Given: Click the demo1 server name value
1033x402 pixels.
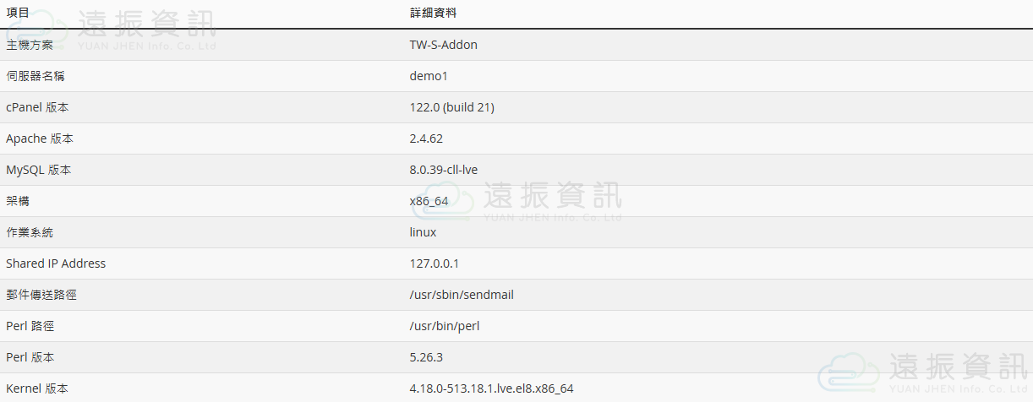Looking at the screenshot, I should pos(428,76).
